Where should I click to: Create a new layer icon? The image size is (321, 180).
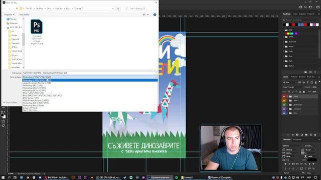tap(311, 135)
